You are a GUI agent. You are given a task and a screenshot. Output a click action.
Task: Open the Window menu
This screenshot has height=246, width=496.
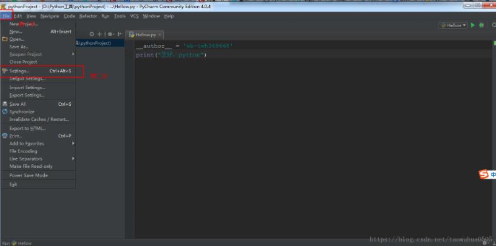click(151, 16)
